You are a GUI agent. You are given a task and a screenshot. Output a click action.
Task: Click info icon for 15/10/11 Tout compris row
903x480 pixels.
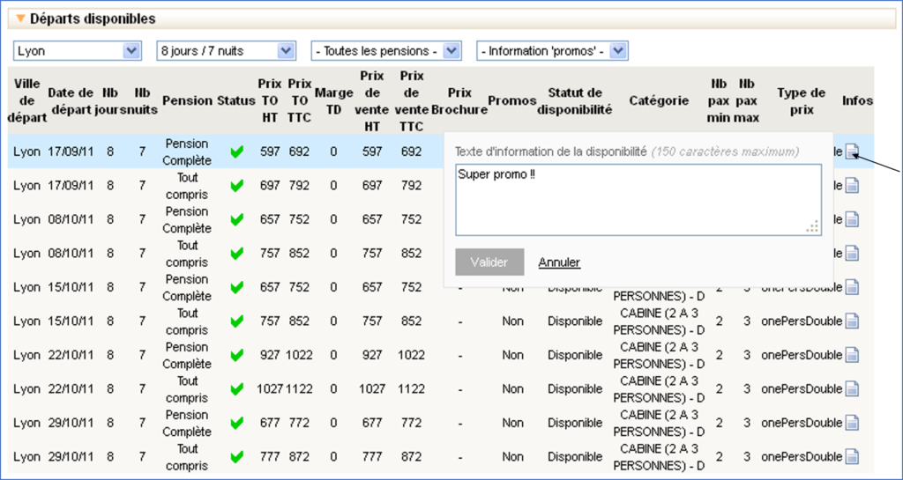(851, 321)
